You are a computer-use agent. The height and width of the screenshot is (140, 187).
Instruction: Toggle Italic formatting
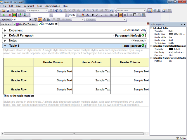(97, 15)
